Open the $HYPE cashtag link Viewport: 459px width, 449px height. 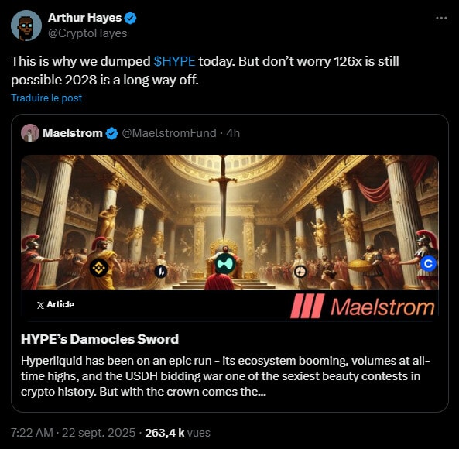pos(174,61)
